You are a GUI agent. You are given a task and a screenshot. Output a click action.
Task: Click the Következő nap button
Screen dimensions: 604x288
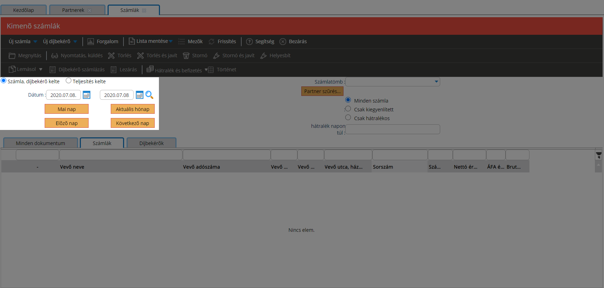tap(133, 123)
